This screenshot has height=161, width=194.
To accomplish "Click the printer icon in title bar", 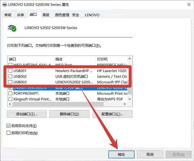I will [5, 5].
